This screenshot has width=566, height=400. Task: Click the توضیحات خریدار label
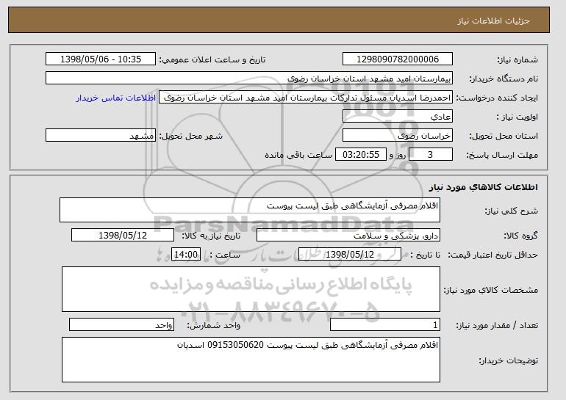508,360
